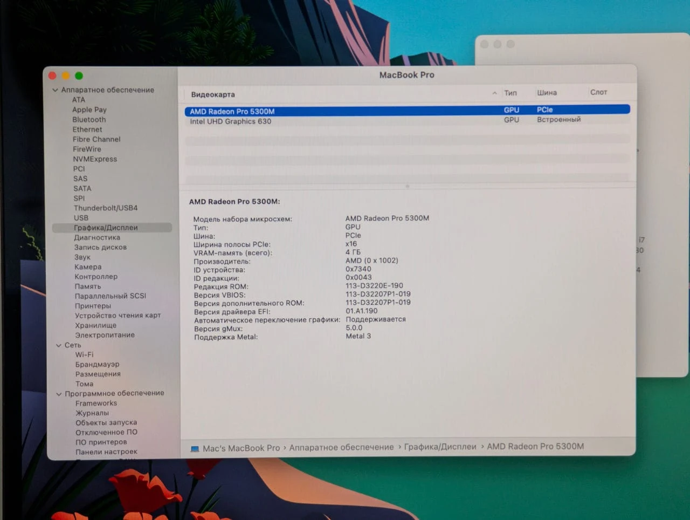Select the AMD Radeon Pro 5300M row
690x520 pixels.
click(407, 111)
